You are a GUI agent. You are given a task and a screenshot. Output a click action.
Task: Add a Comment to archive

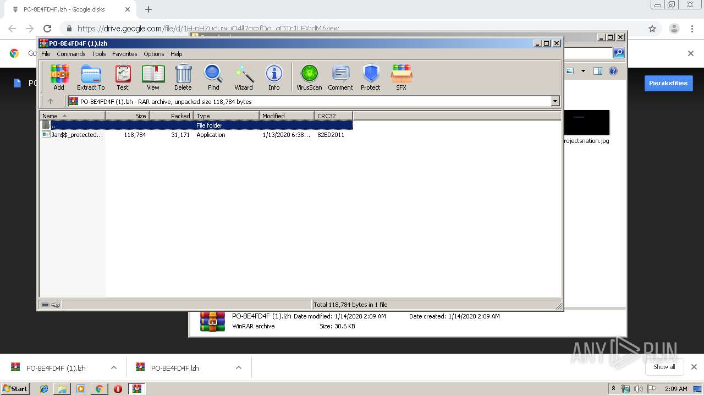click(340, 78)
